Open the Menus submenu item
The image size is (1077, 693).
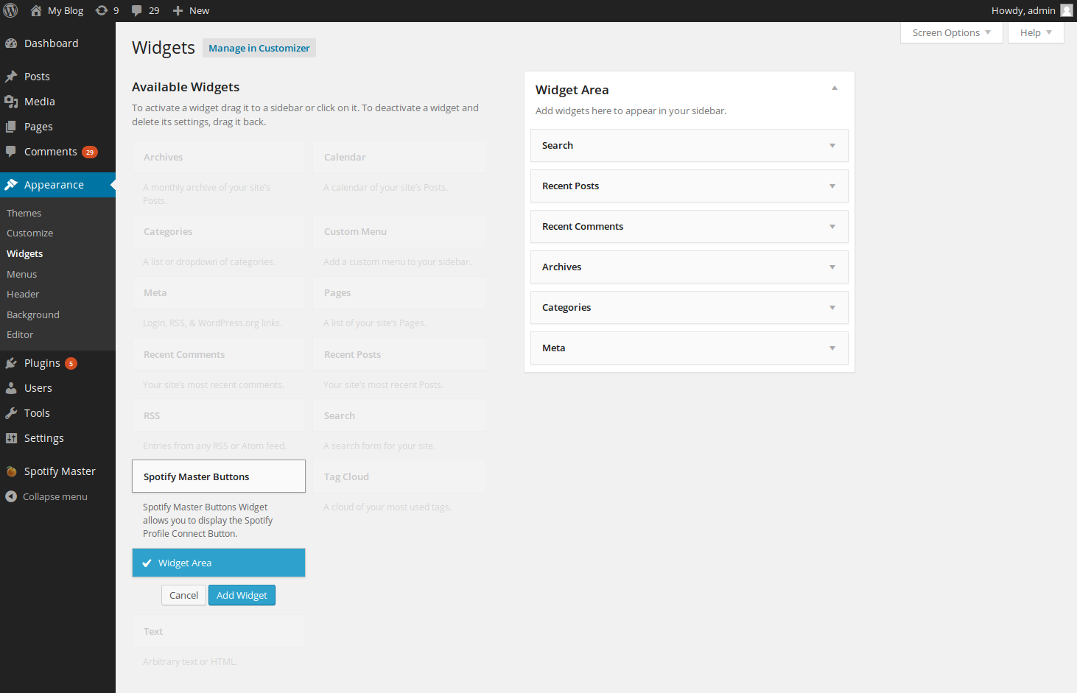[x=22, y=274]
